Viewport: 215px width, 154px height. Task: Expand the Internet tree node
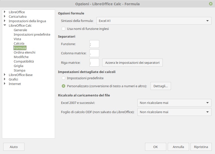coord(5,84)
